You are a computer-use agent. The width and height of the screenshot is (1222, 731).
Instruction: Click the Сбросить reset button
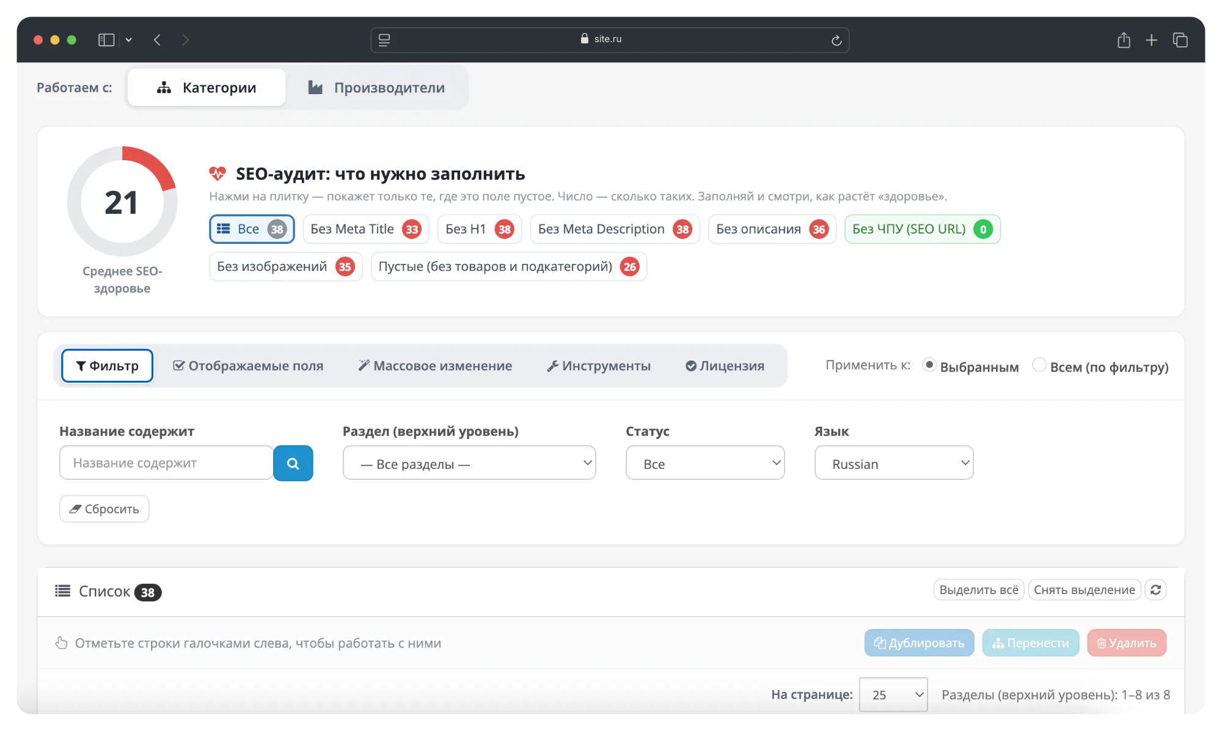[104, 509]
